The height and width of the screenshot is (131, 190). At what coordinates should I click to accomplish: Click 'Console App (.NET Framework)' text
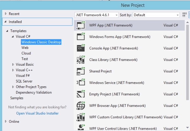[113, 48]
